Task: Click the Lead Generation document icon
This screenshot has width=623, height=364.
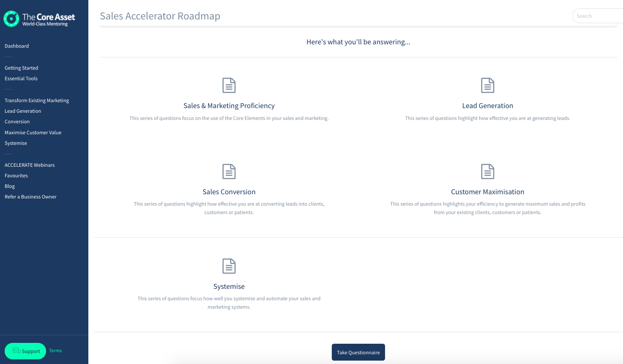Action: 487,85
